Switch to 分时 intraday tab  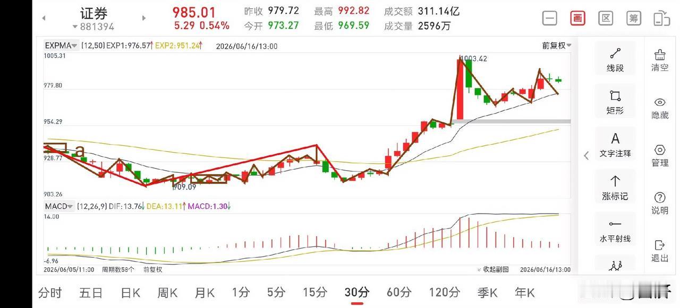tap(50, 292)
